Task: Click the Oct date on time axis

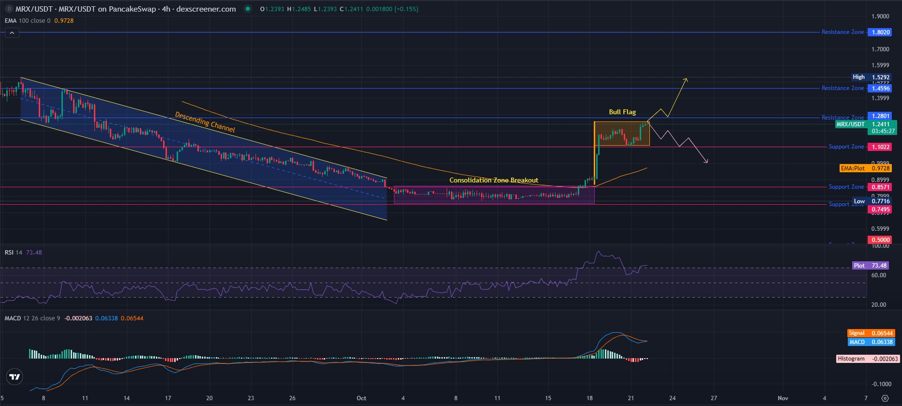Action: point(361,398)
